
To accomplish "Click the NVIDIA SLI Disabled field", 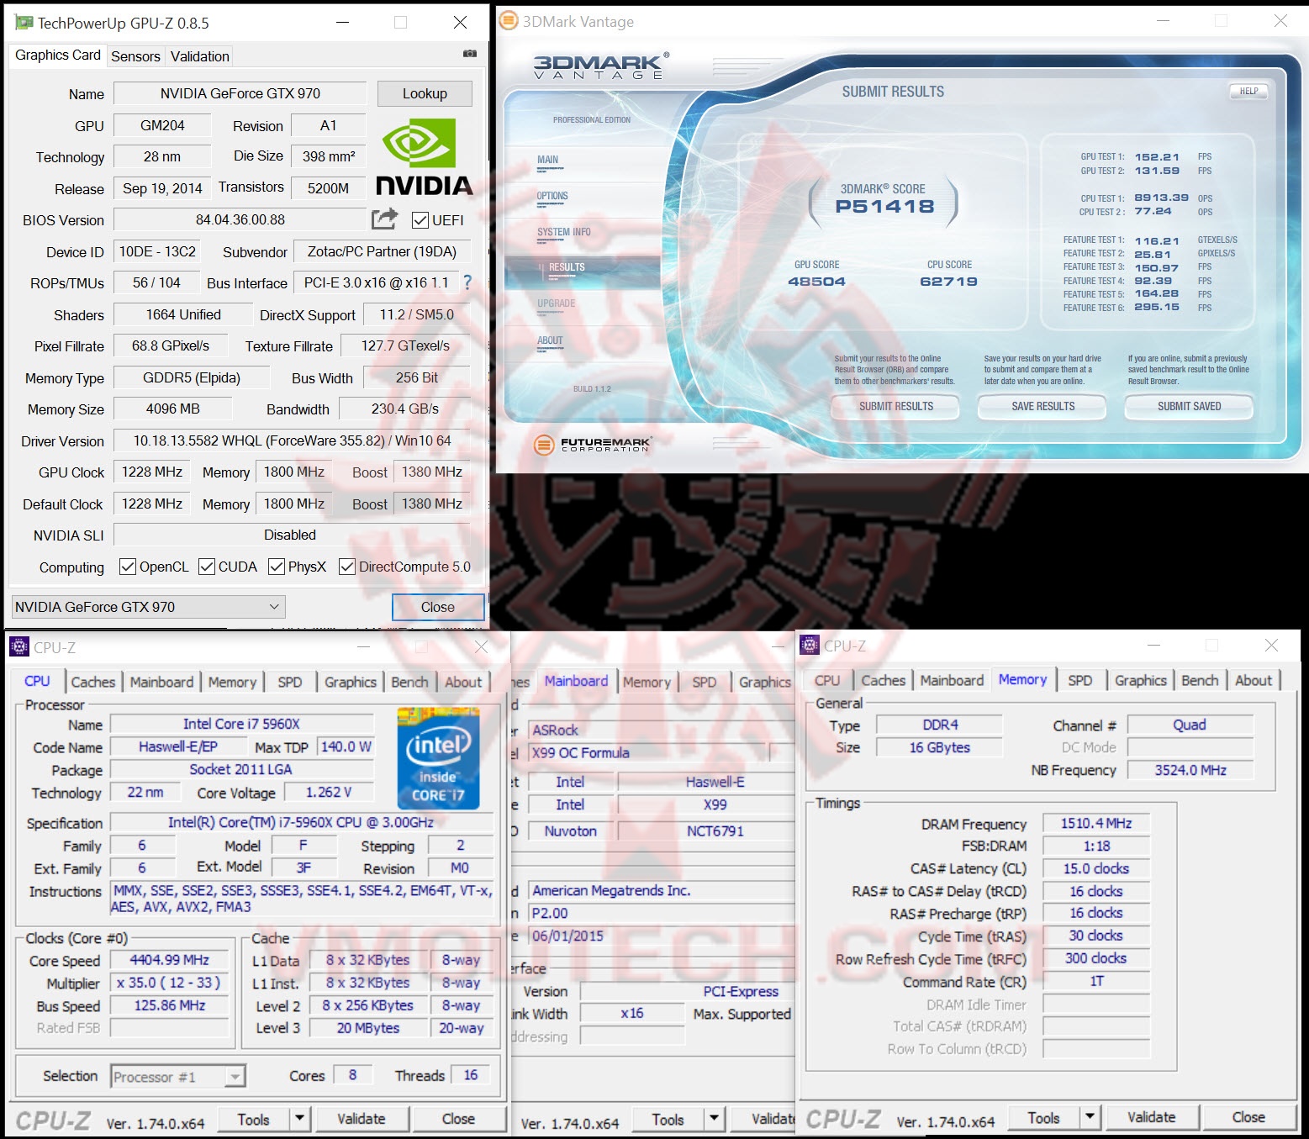I will click(291, 535).
